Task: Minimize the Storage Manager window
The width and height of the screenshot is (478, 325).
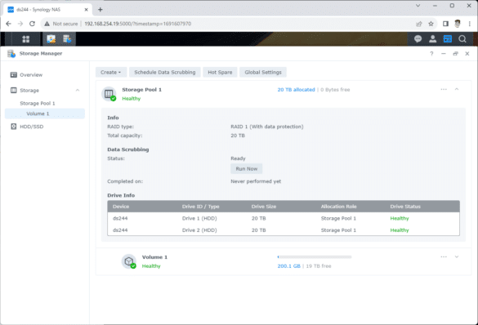Action: pos(444,54)
